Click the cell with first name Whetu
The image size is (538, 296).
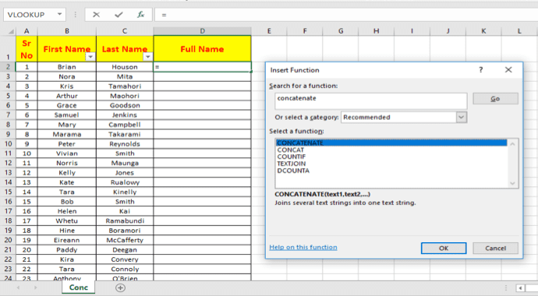(67, 221)
